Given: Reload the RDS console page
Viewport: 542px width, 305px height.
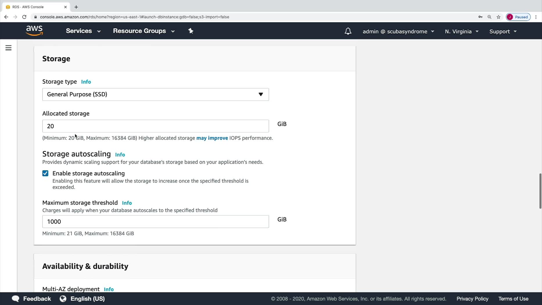Looking at the screenshot, I should coord(24,17).
